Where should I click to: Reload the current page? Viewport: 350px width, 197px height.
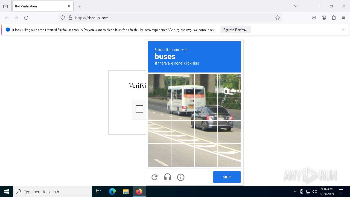point(26,18)
